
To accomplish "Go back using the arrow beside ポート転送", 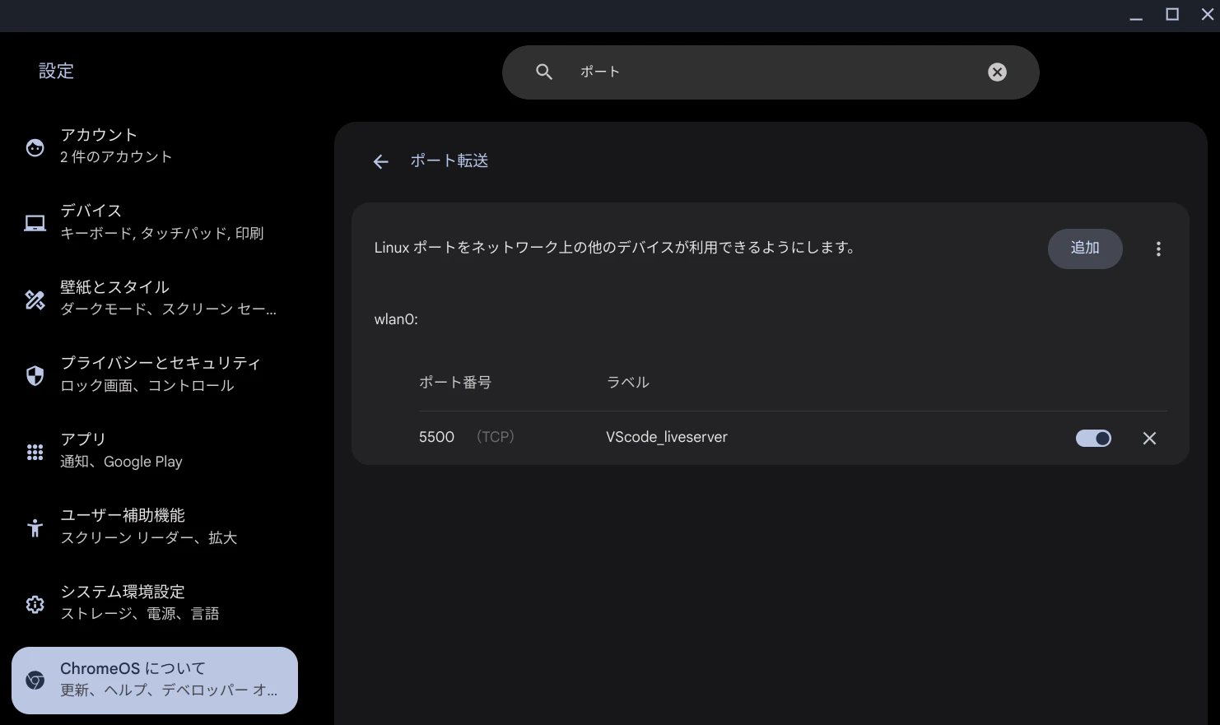I will click(380, 161).
